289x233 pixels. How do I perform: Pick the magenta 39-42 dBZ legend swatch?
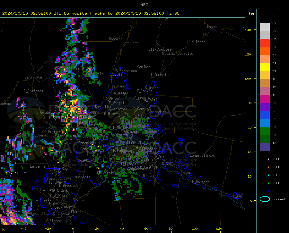click(265, 99)
